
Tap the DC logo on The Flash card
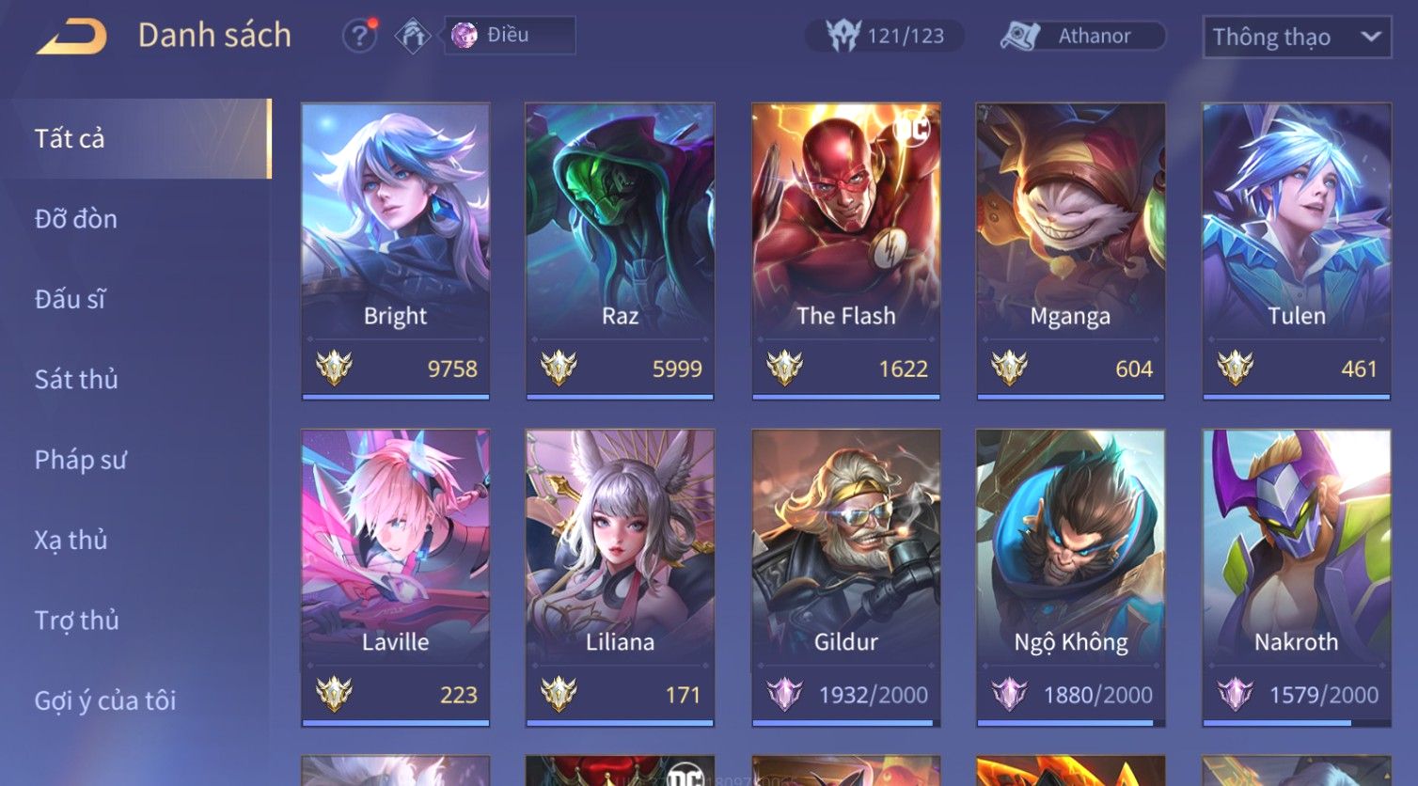click(x=911, y=128)
